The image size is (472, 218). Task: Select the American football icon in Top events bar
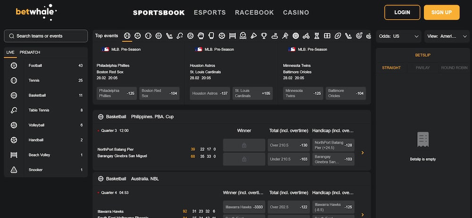point(338,36)
